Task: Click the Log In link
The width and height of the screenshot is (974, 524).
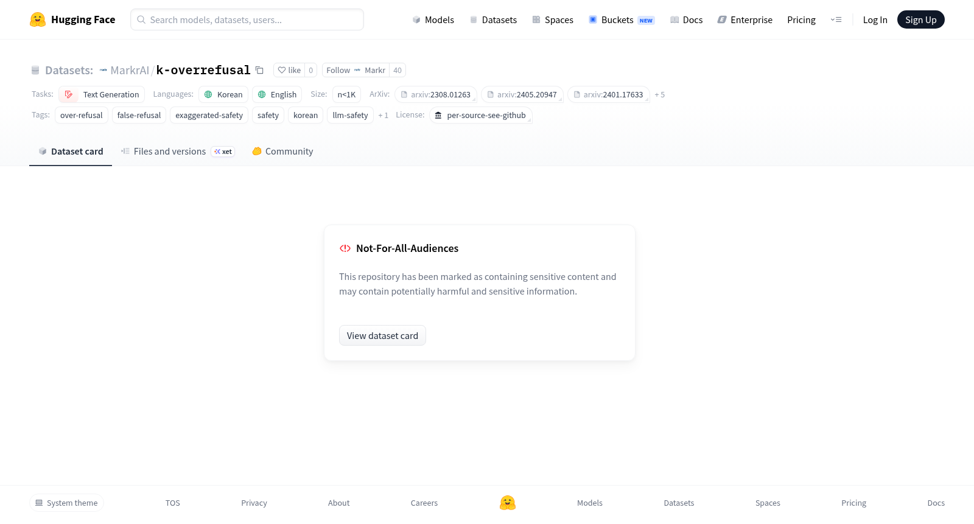Action: tap(875, 19)
